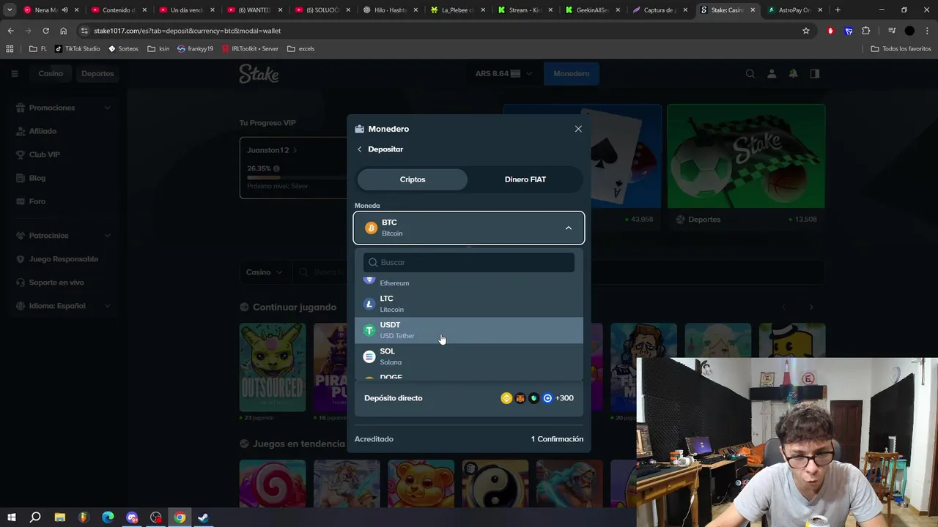Select LTC Litecoin from the currency list
The height and width of the screenshot is (527, 938).
(x=469, y=304)
